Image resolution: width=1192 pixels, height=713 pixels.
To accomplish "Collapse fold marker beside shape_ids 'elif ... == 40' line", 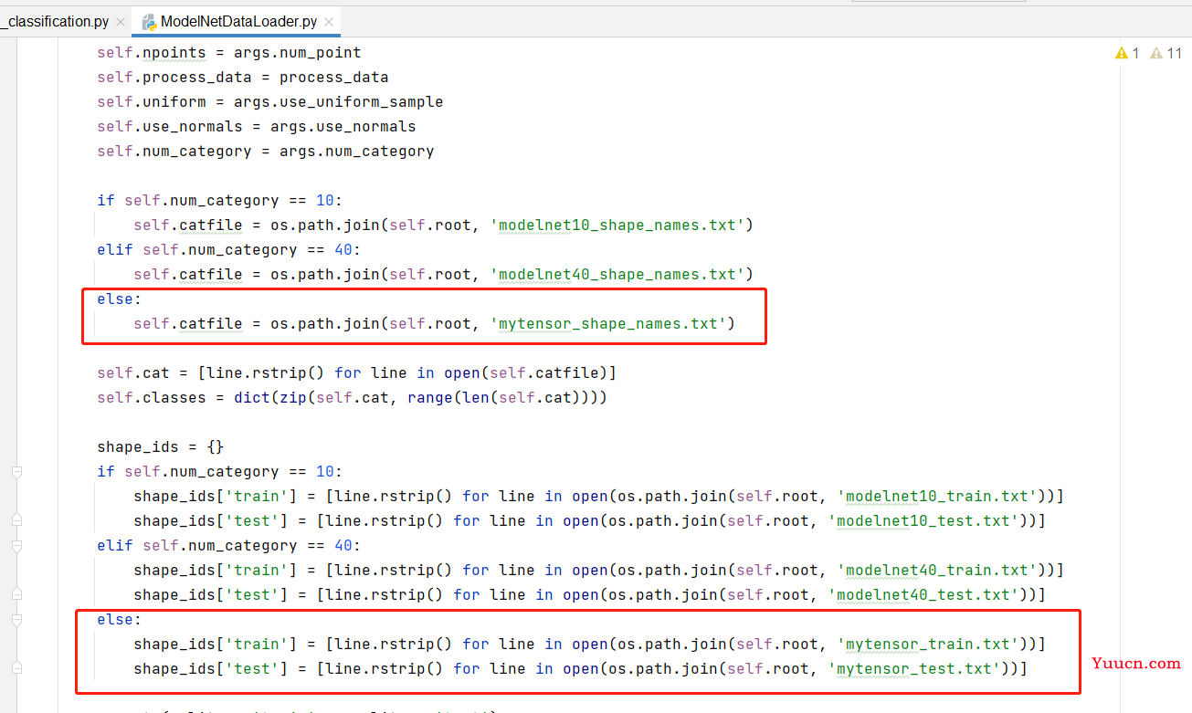I will click(x=16, y=546).
